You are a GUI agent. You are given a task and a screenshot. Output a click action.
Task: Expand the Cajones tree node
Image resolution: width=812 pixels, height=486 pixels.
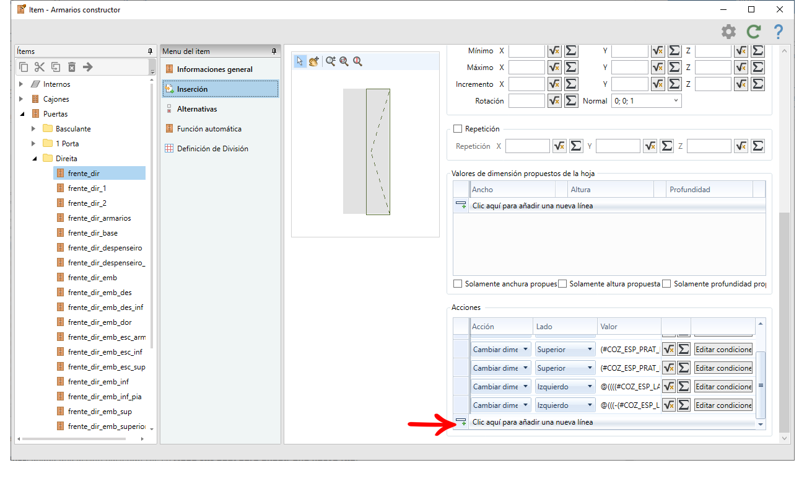[x=21, y=99]
